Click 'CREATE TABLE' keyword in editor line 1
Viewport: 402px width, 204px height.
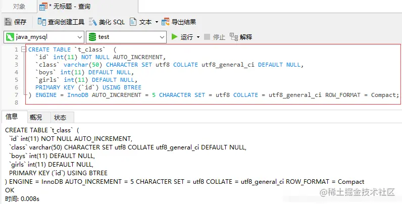[49, 49]
